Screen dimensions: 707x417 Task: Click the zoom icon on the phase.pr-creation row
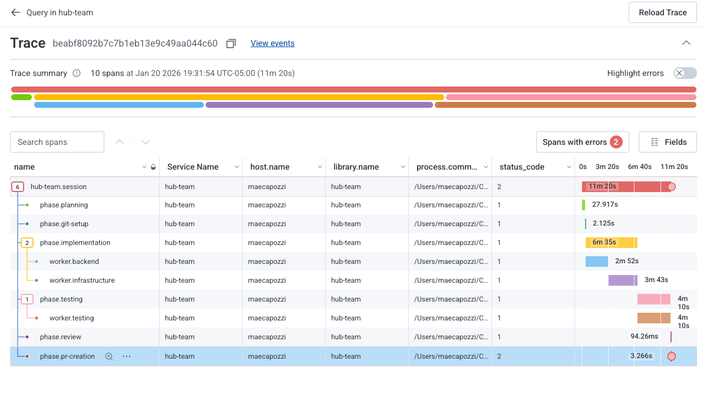click(x=108, y=356)
